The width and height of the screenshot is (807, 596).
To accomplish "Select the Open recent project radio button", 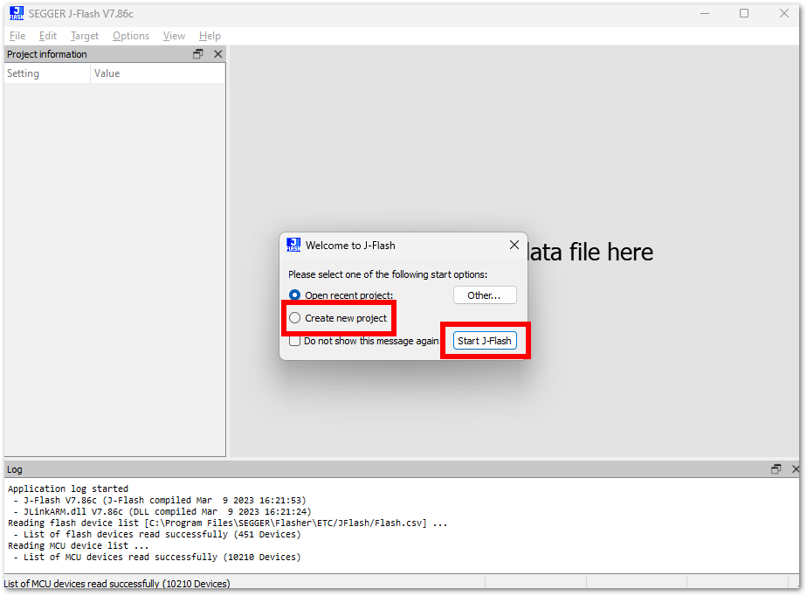I will click(295, 295).
